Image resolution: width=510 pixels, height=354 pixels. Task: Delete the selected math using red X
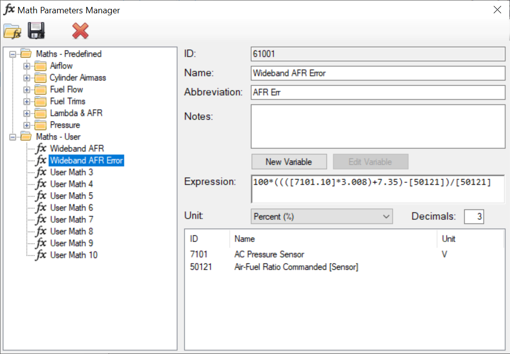[x=80, y=31]
